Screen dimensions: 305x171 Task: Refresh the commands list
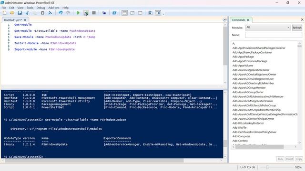(x=297, y=28)
